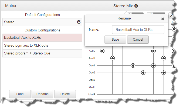Viewport: 183px width, 110px height.
Task: Select the Basketball-Aux to XLRs configuration
Action: pyautogui.click(x=42, y=38)
